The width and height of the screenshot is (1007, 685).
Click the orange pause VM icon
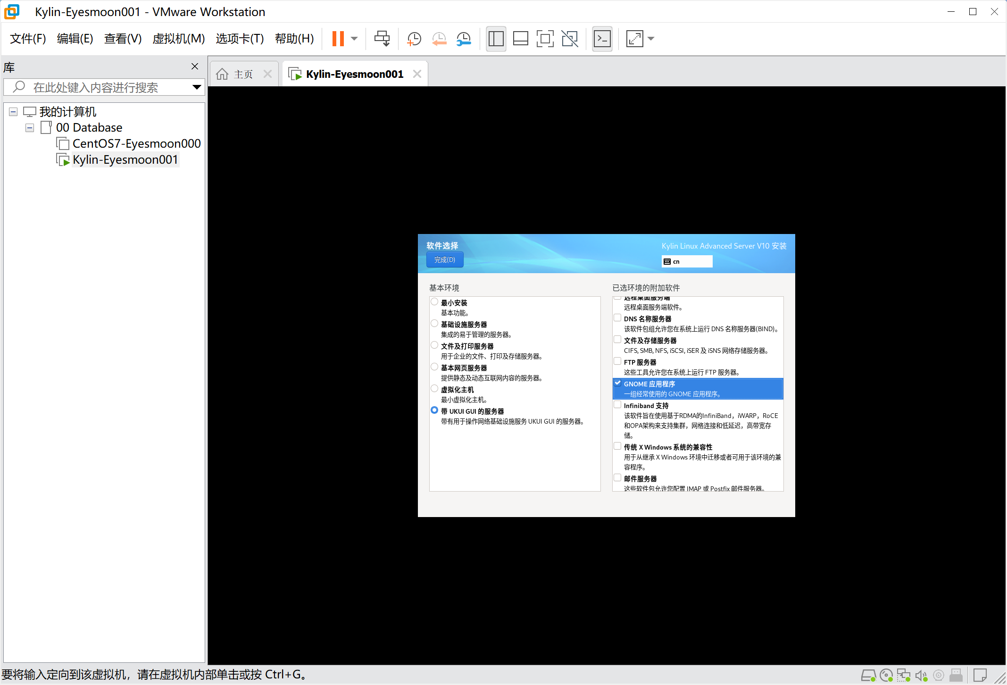[338, 39]
